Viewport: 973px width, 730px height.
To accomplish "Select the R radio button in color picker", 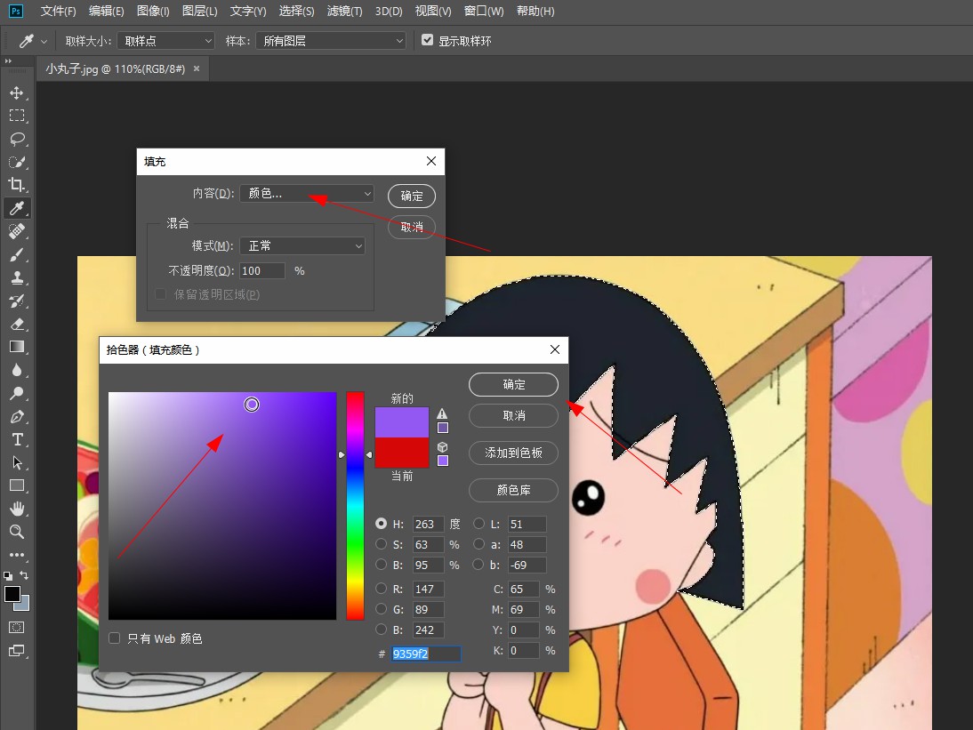I will coord(382,589).
